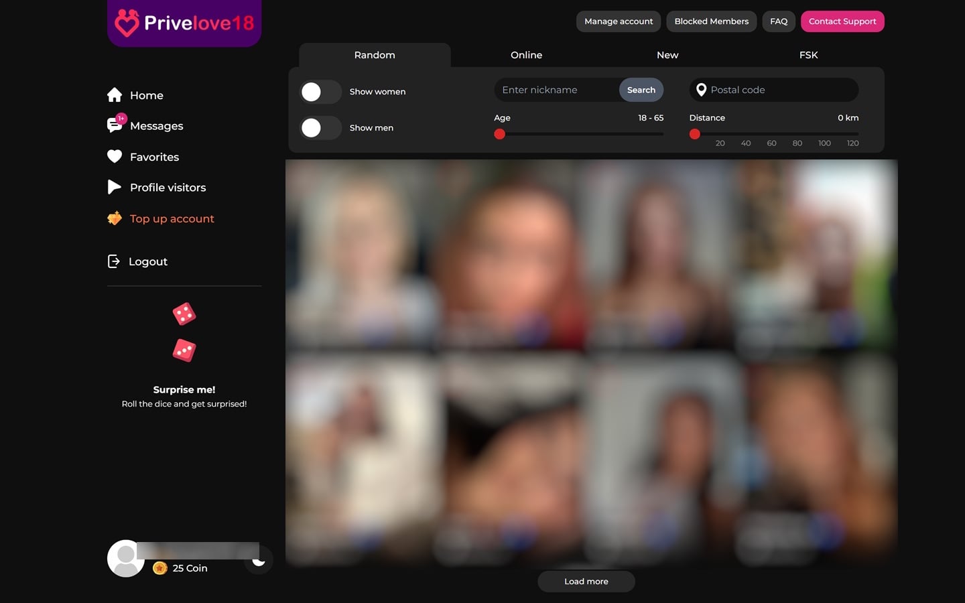Click the Distance slider handle
965x603 pixels.
click(x=695, y=134)
